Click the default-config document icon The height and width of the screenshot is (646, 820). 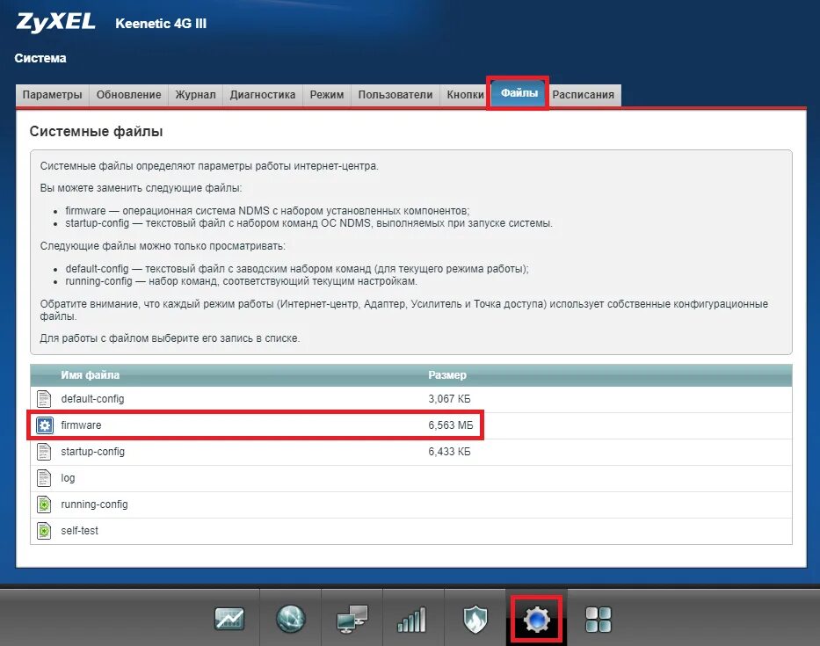click(44, 398)
